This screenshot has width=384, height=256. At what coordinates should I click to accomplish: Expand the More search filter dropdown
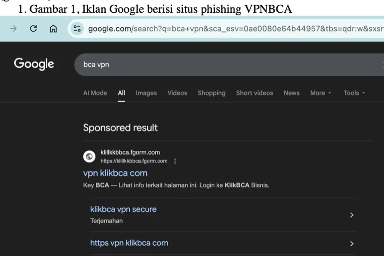point(320,93)
